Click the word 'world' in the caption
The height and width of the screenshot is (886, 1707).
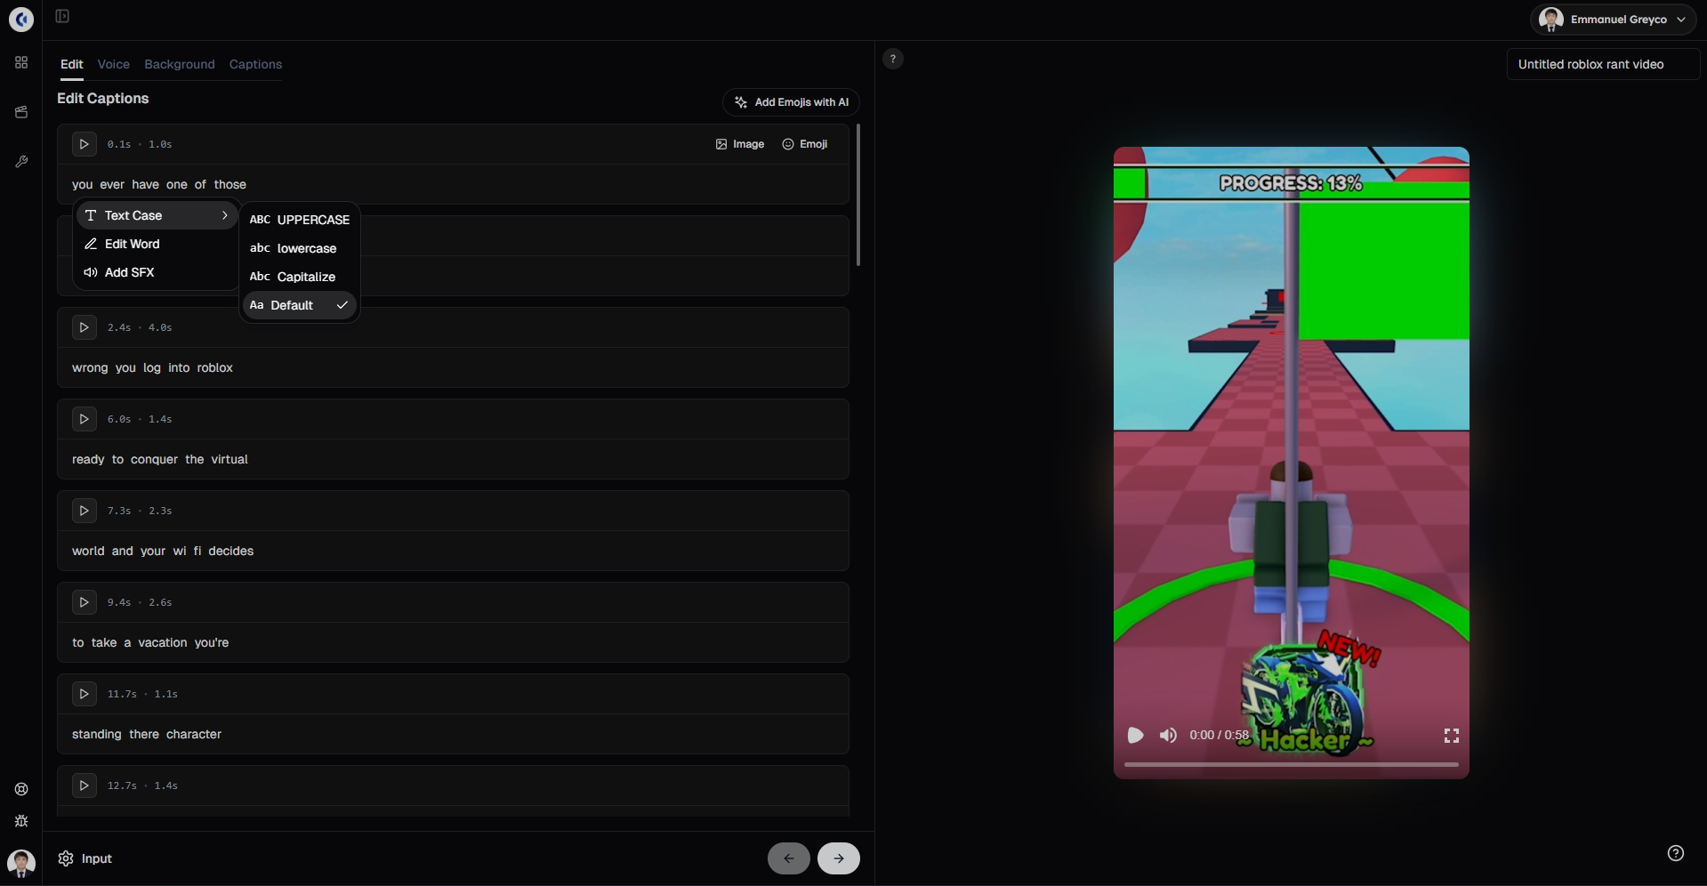click(88, 551)
